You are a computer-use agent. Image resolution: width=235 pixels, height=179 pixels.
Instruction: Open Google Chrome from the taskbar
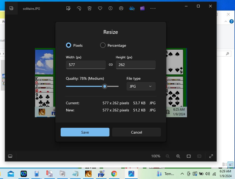click(x=114, y=174)
